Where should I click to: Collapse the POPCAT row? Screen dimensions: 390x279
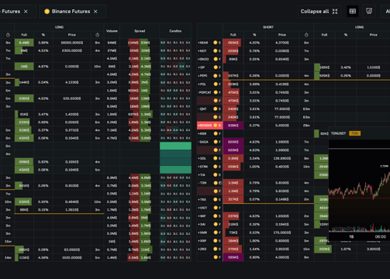198,92
